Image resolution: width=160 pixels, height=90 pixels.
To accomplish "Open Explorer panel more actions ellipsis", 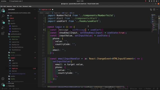I will coord(35,9).
